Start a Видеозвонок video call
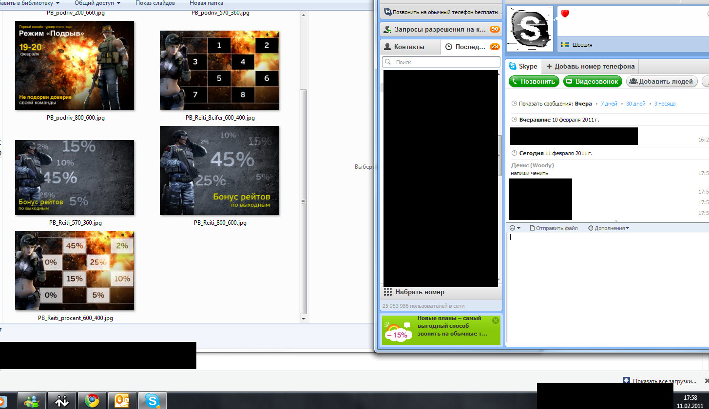 coord(593,82)
